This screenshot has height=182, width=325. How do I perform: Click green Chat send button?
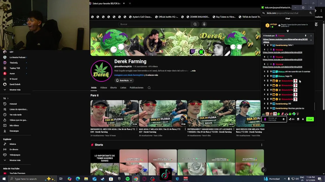point(310,119)
